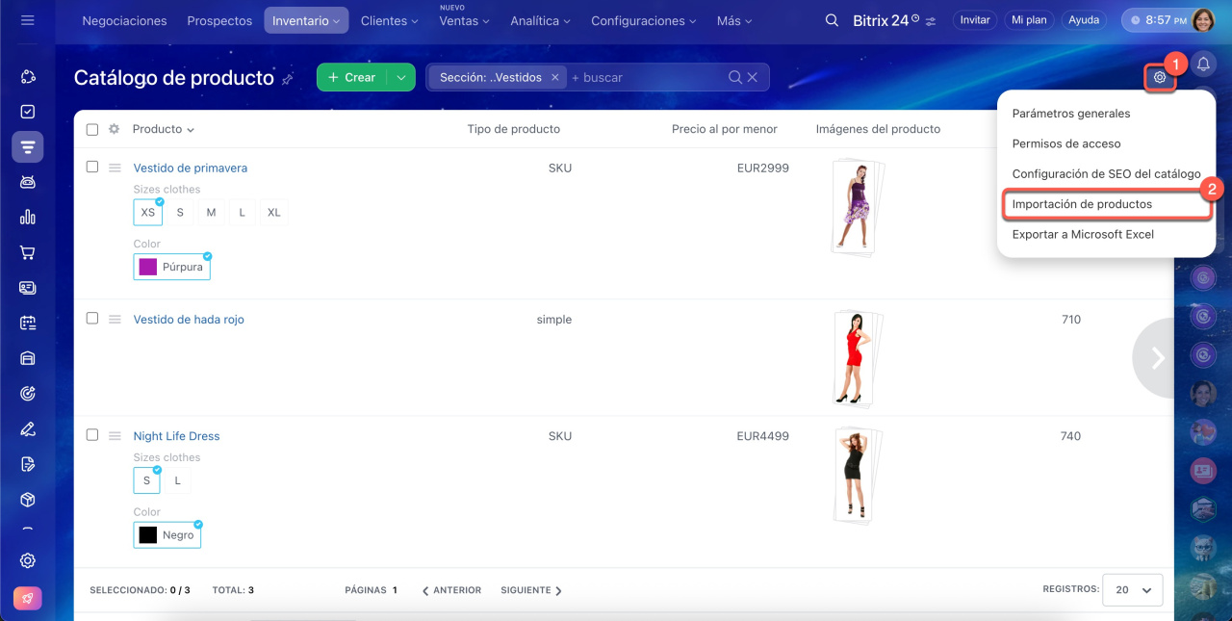Viewport: 1232px width, 621px height.
Task: Select Exportar a Microsoft Excel option
Action: (1083, 234)
